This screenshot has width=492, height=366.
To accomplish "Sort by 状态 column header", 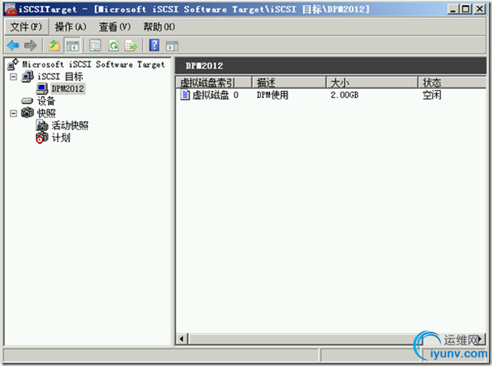I will coord(452,83).
